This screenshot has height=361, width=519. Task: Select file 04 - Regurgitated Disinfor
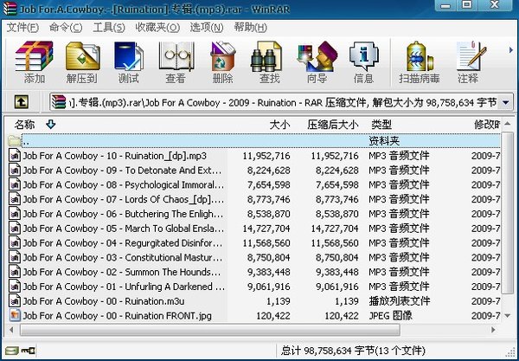click(123, 242)
